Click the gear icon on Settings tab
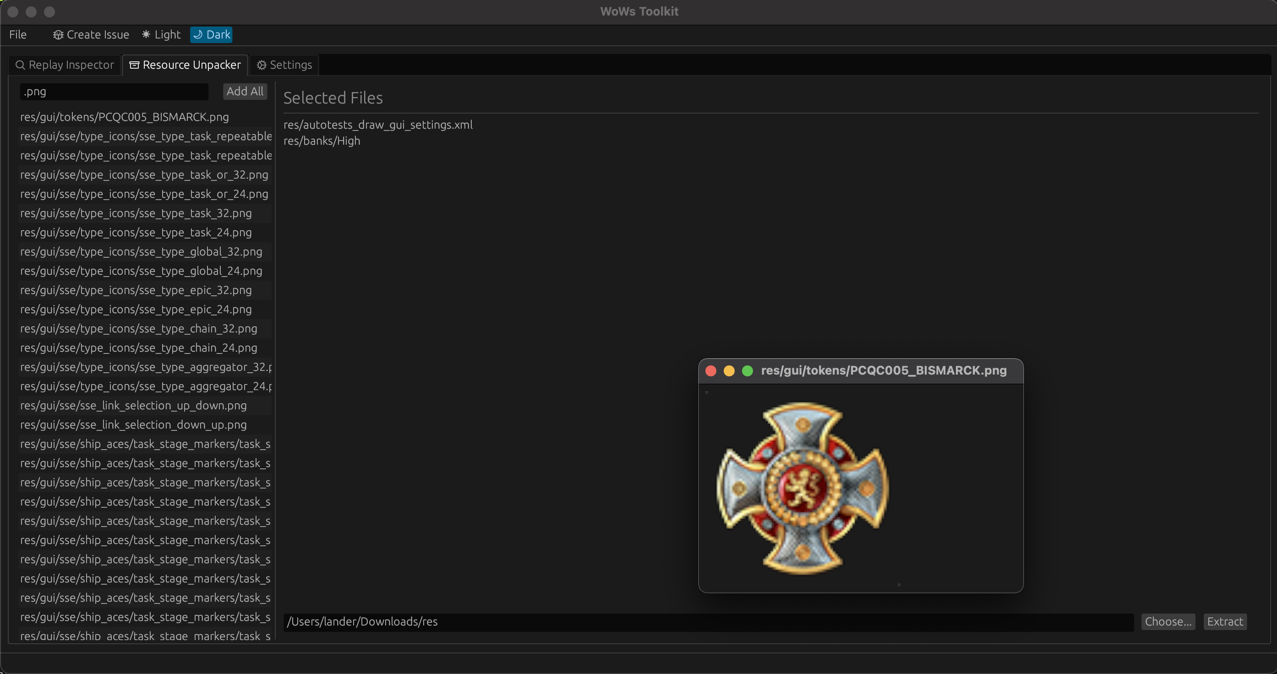 (261, 65)
